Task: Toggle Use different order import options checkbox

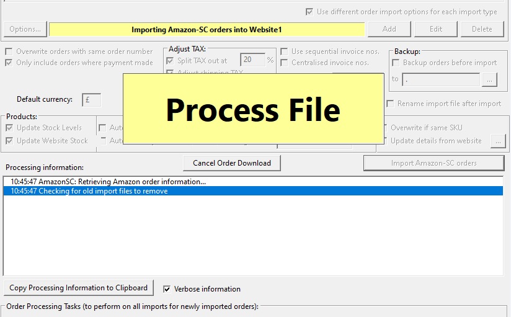Action: [x=309, y=12]
